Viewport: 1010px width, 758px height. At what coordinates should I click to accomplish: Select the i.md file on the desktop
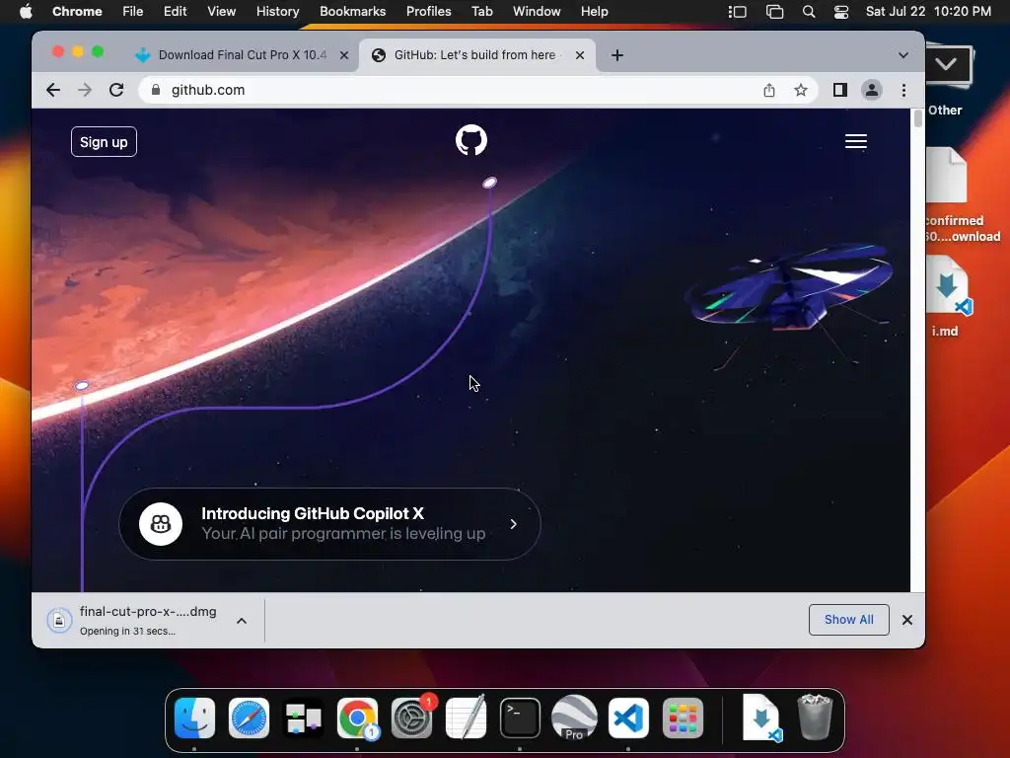[x=946, y=296]
